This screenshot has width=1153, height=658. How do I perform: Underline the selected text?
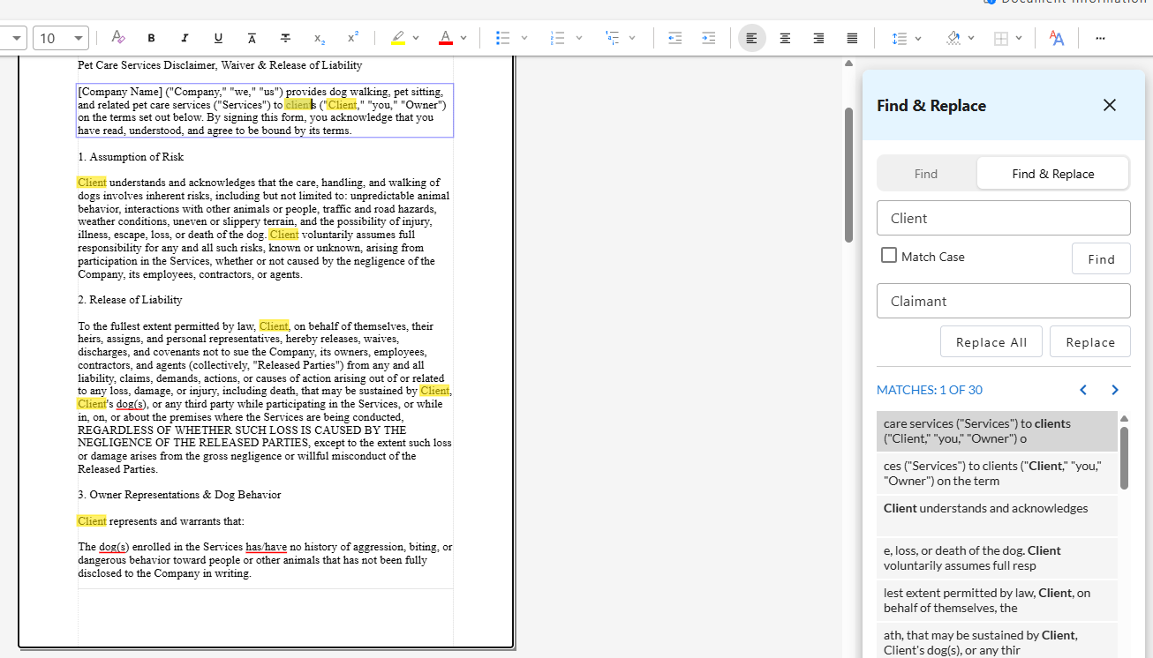(218, 38)
